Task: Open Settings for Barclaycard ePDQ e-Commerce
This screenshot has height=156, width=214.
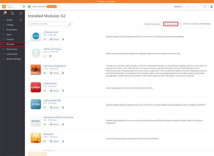Action: [x=54, y=124]
